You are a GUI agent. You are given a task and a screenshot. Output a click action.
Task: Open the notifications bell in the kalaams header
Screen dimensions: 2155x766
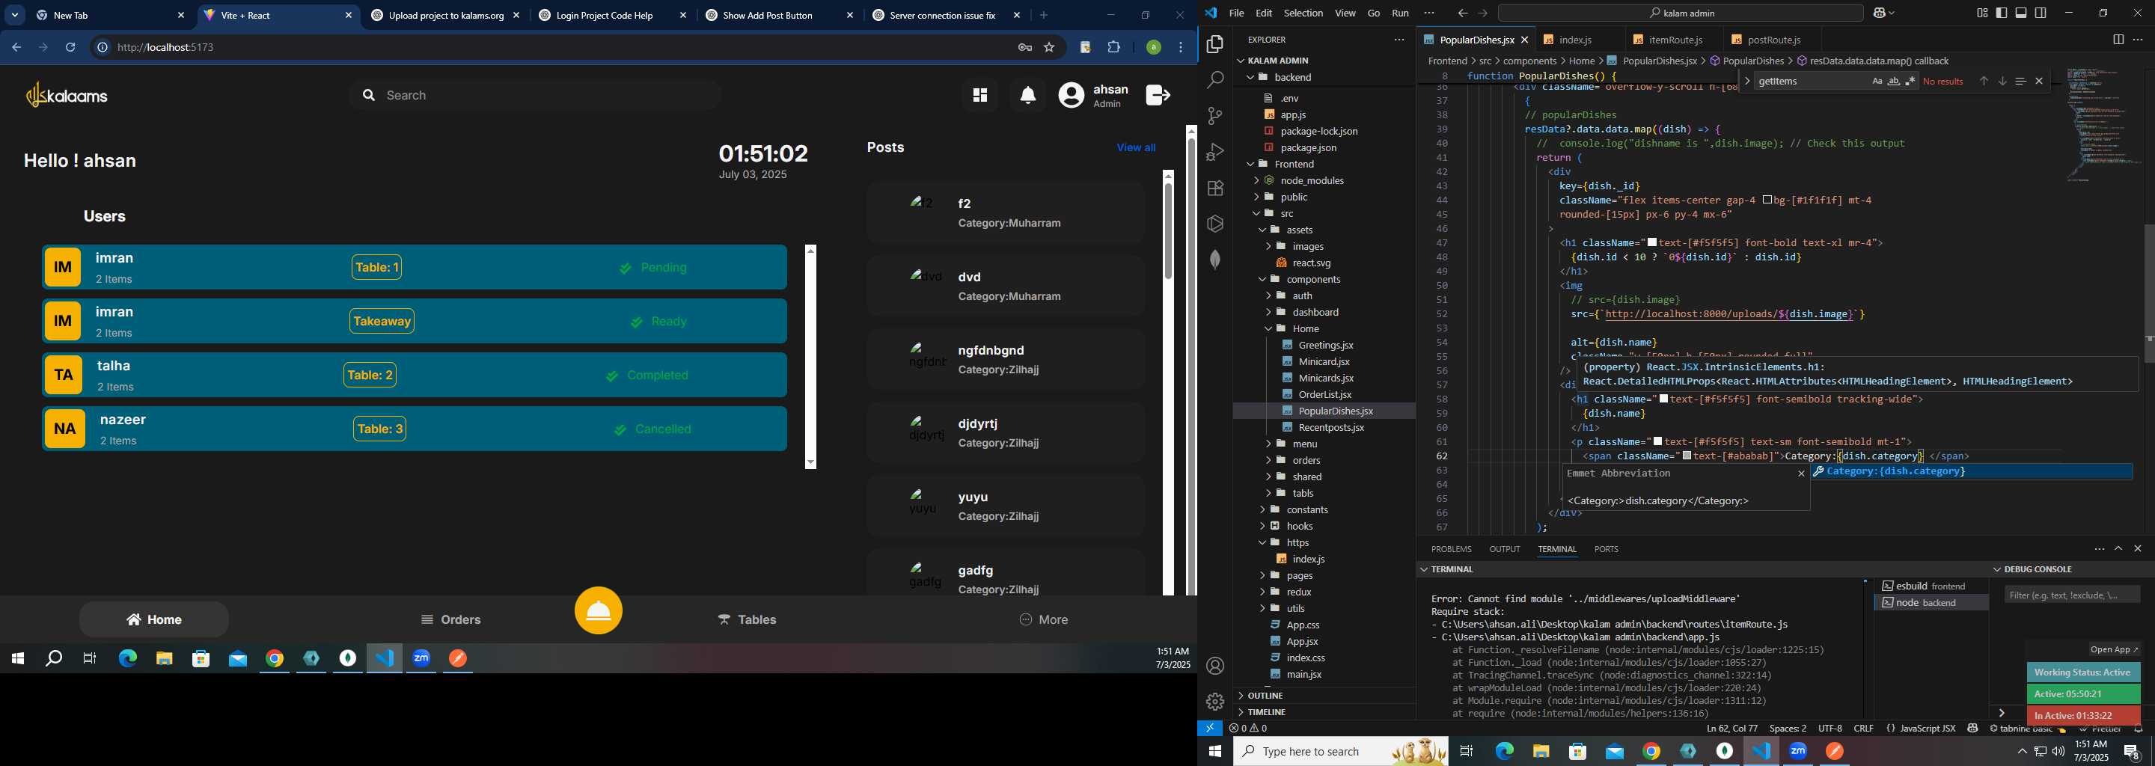pyautogui.click(x=1028, y=95)
